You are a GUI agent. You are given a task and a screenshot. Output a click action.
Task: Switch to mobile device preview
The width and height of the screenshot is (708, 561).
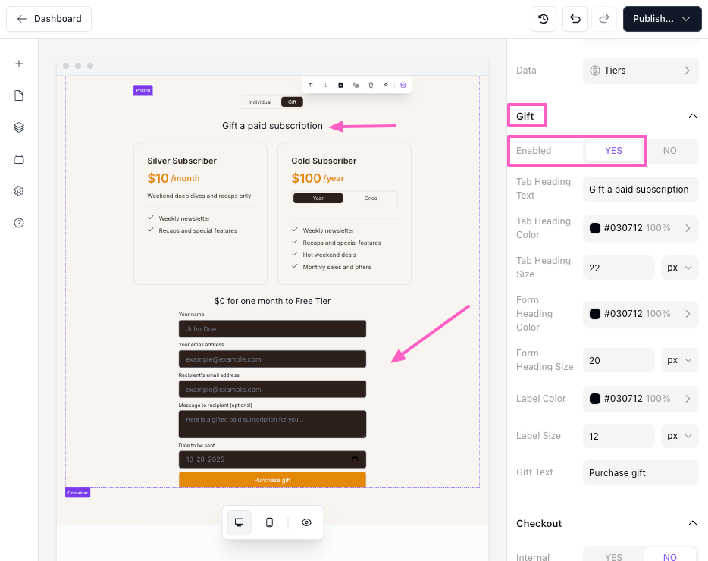(269, 522)
